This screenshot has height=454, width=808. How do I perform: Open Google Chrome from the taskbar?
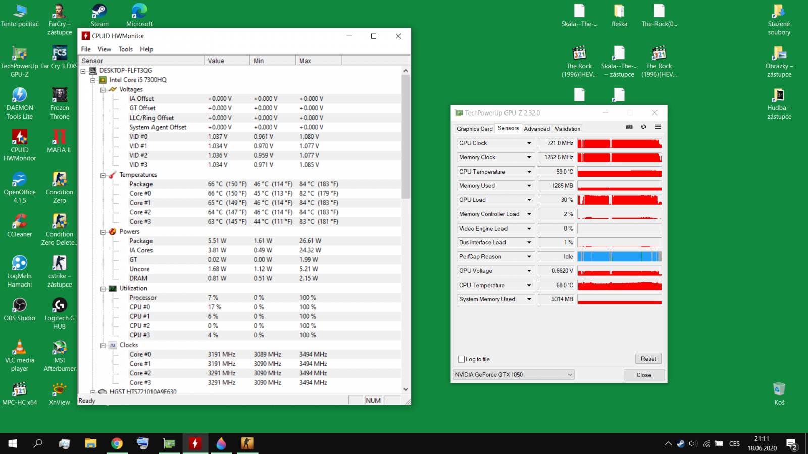tap(117, 443)
